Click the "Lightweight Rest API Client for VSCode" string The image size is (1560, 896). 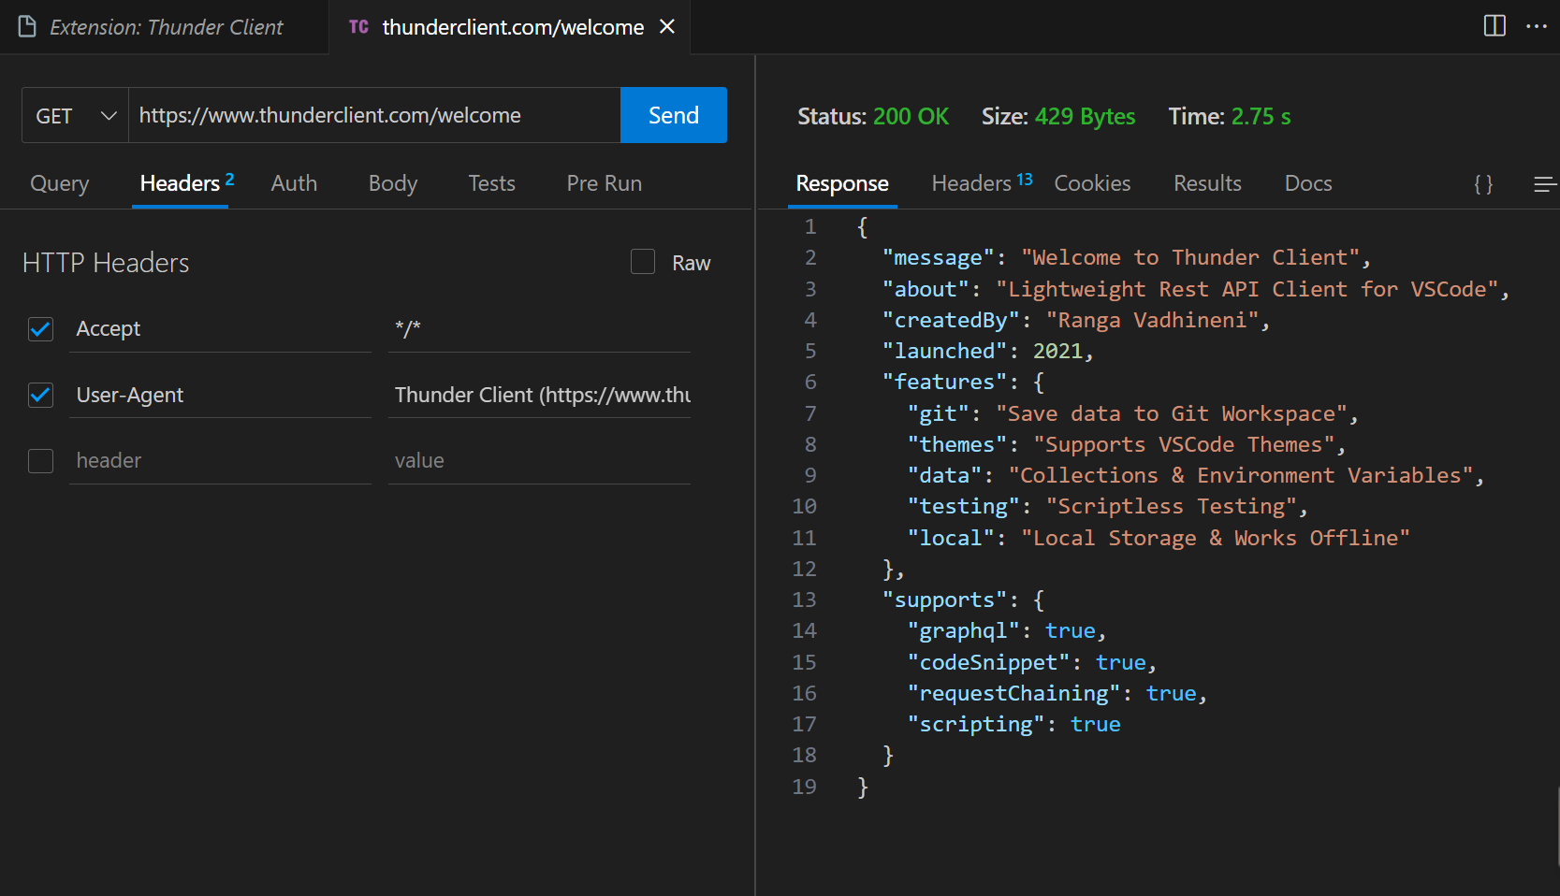pyautogui.click(x=1247, y=289)
